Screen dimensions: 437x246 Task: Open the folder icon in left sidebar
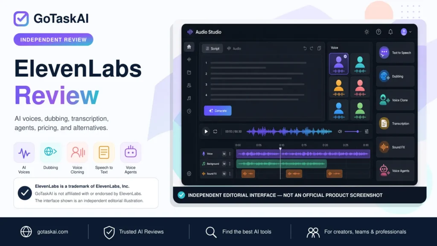[189, 72]
